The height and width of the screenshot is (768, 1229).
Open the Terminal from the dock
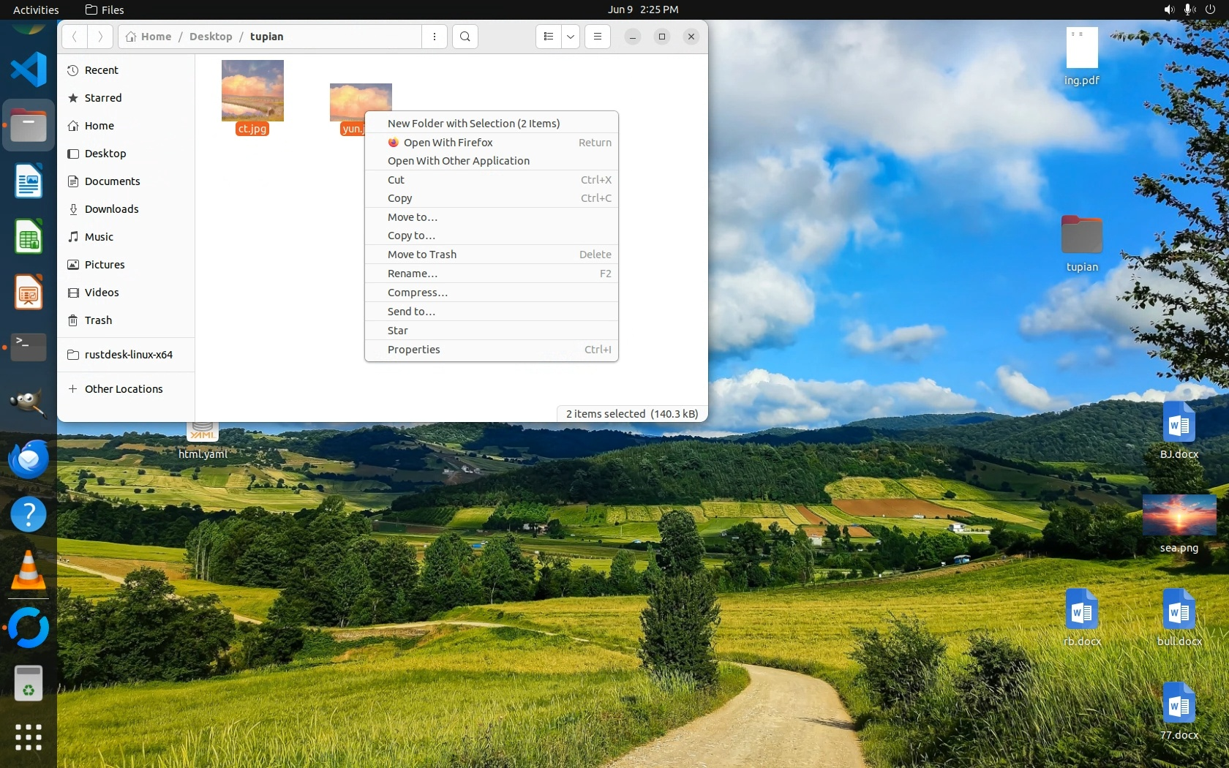pyautogui.click(x=29, y=347)
